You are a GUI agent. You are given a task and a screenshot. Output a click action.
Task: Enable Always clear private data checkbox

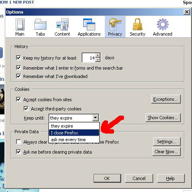pos(18,142)
